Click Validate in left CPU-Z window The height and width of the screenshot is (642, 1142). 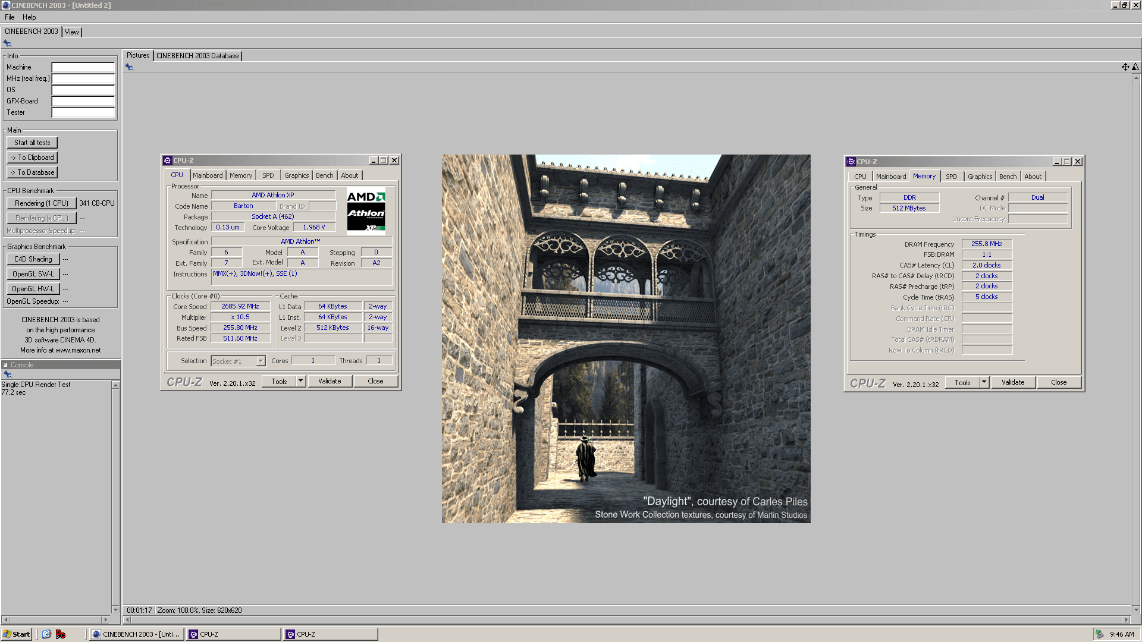click(330, 381)
